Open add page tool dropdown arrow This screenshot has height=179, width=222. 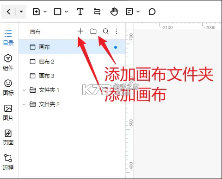[45, 12]
